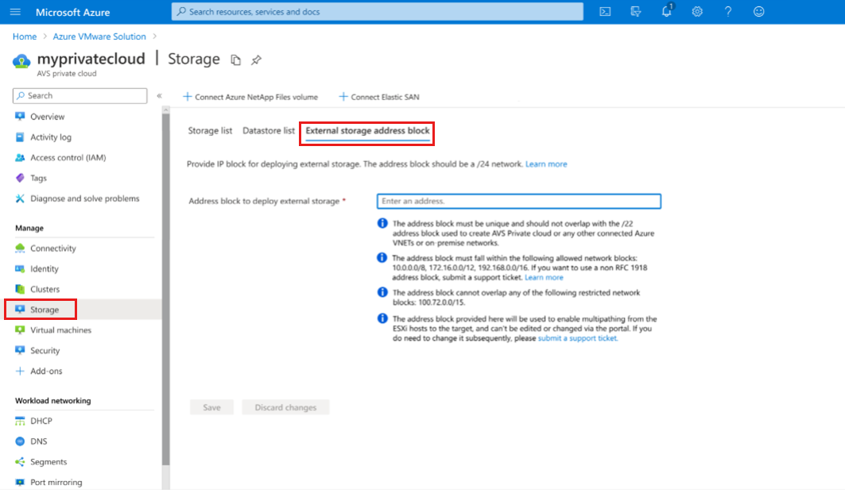
Task: Click the Security icon in sidebar
Action: coord(20,350)
